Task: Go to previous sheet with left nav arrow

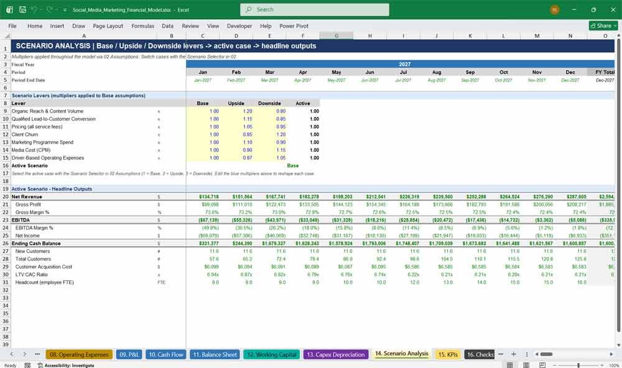Action: pos(12,354)
